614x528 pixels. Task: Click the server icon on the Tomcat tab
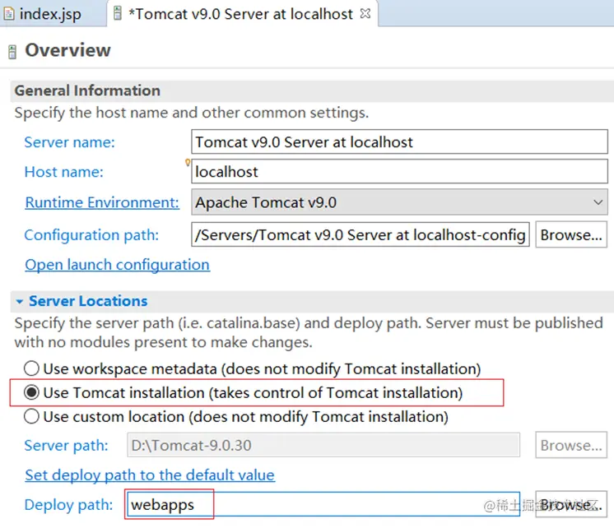point(117,13)
